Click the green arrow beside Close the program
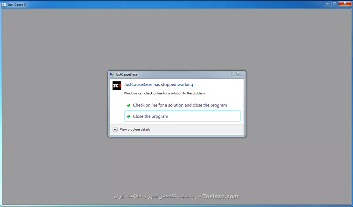This screenshot has height=207, width=353. [x=129, y=116]
